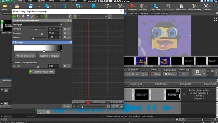
Task: Click the thumbs-up like icon
Action: [x=202, y=1]
